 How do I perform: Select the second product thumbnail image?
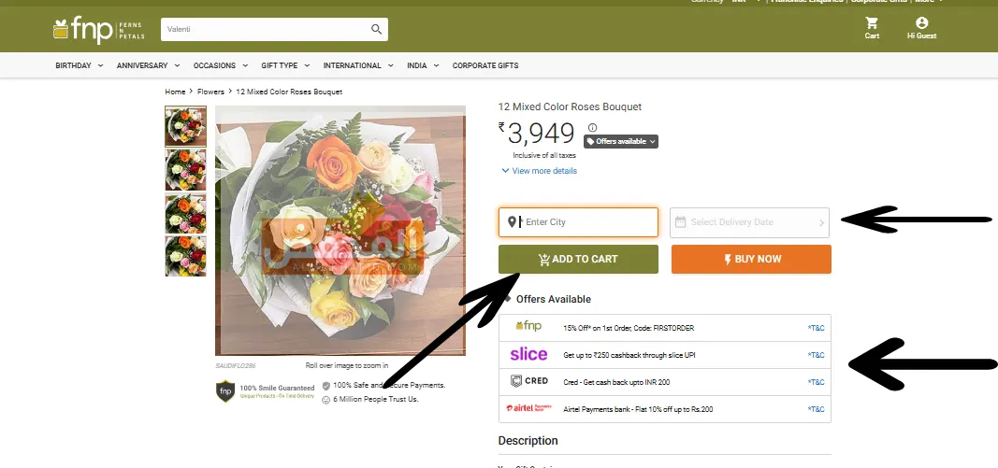click(x=185, y=170)
